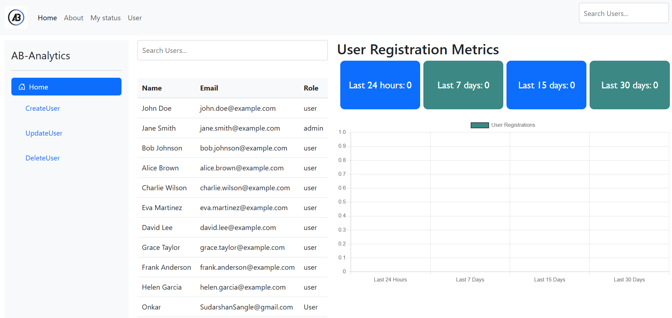Screen dimensions: 672x318
Task: Click the Email column header
Action: [x=209, y=88]
